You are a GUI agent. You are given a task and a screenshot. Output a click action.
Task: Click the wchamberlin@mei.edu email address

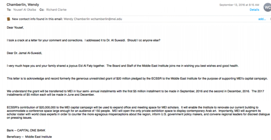pos(106,19)
